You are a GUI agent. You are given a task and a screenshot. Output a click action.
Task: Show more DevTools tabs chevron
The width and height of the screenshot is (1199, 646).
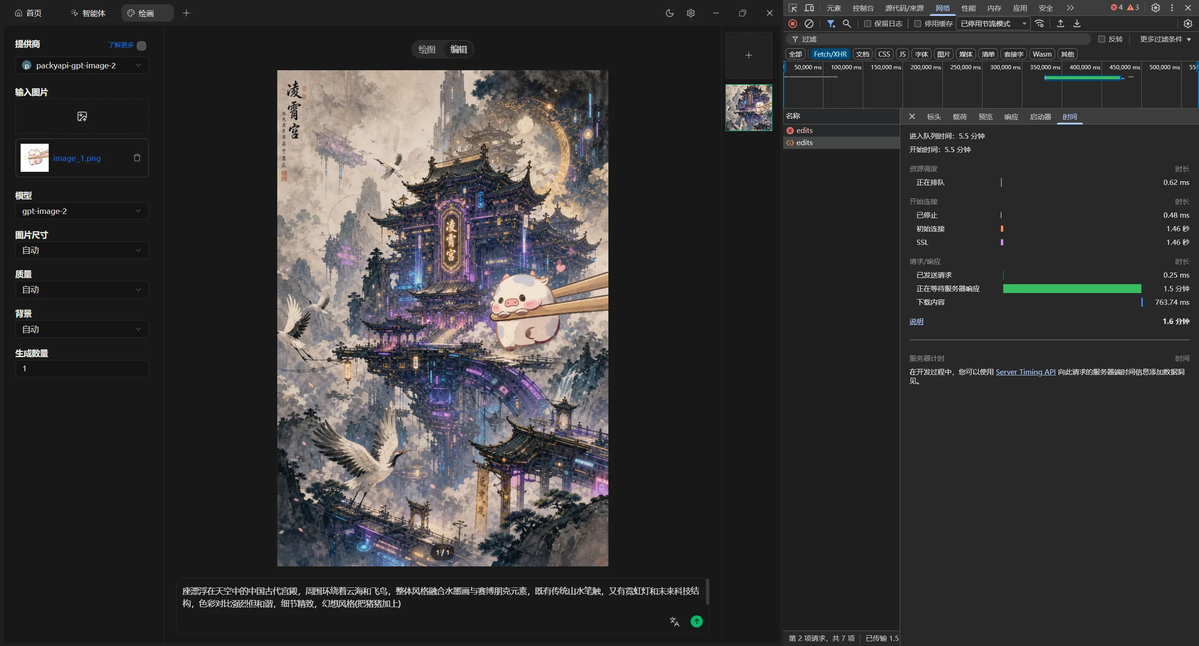(1070, 8)
